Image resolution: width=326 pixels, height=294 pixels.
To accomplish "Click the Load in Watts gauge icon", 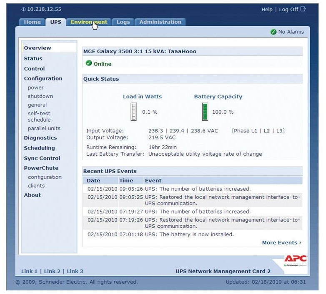I will (x=134, y=112).
